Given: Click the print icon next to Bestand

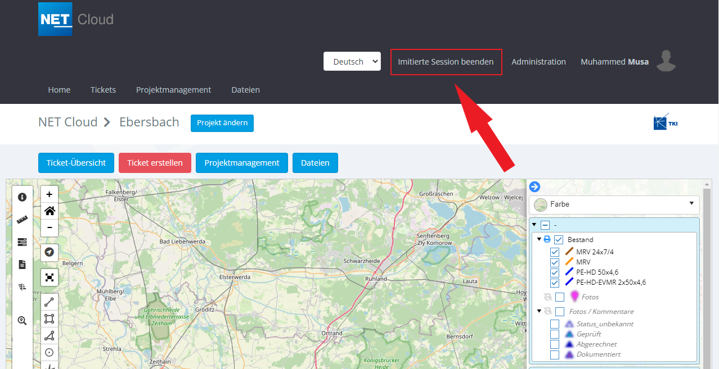Looking at the screenshot, I should 547,239.
